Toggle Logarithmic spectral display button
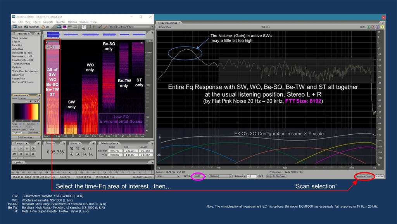This screenshot has width=397, height=224. tap(17, 133)
